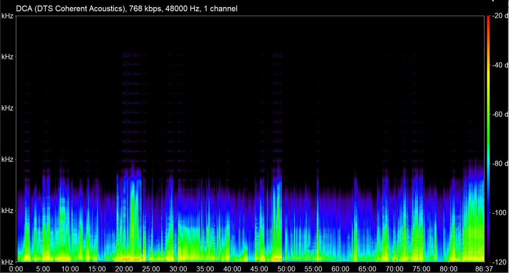Click the -60 dB scale label
Viewport: 509px width, 273px height.
click(x=500, y=114)
